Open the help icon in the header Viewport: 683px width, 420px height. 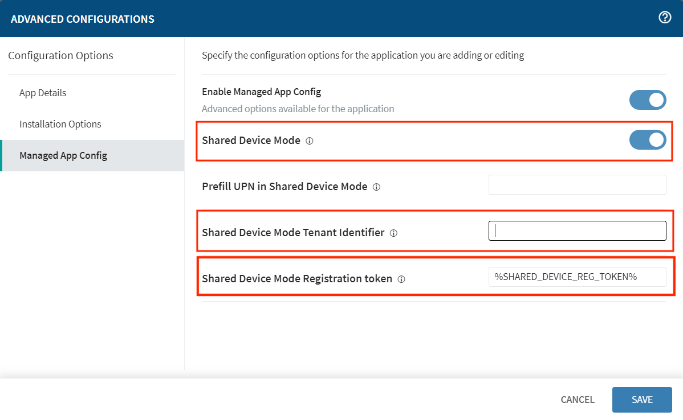pyautogui.click(x=665, y=18)
